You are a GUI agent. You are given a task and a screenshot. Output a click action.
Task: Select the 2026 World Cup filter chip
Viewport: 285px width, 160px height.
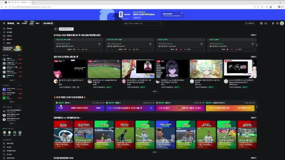tap(66, 29)
